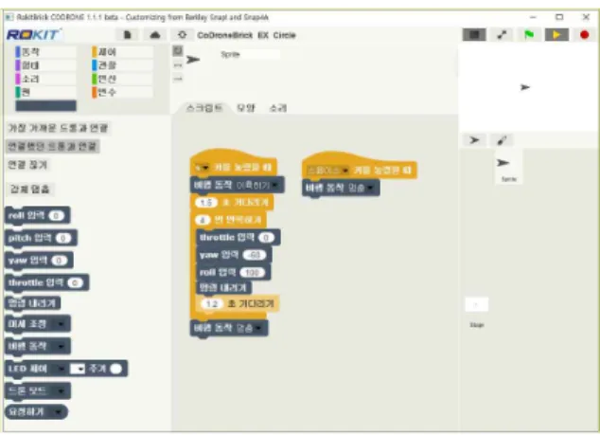Open the 소리 sound block category
600x435 pixels.
click(45, 79)
